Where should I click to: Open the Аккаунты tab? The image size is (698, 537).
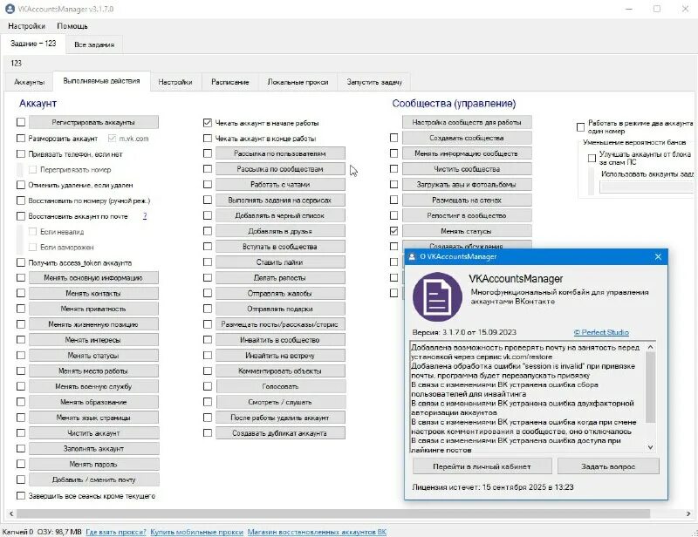coord(29,82)
